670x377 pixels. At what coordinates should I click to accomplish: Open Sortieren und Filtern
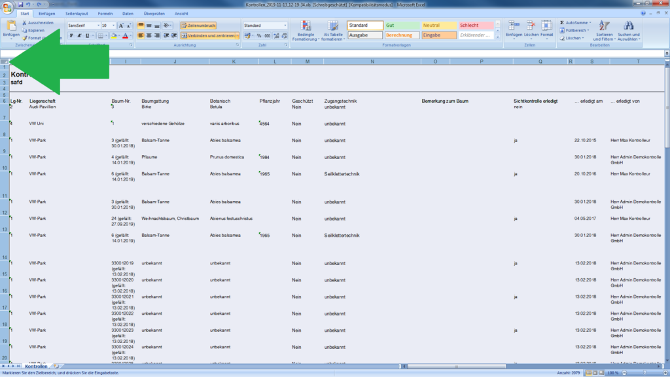pyautogui.click(x=605, y=29)
